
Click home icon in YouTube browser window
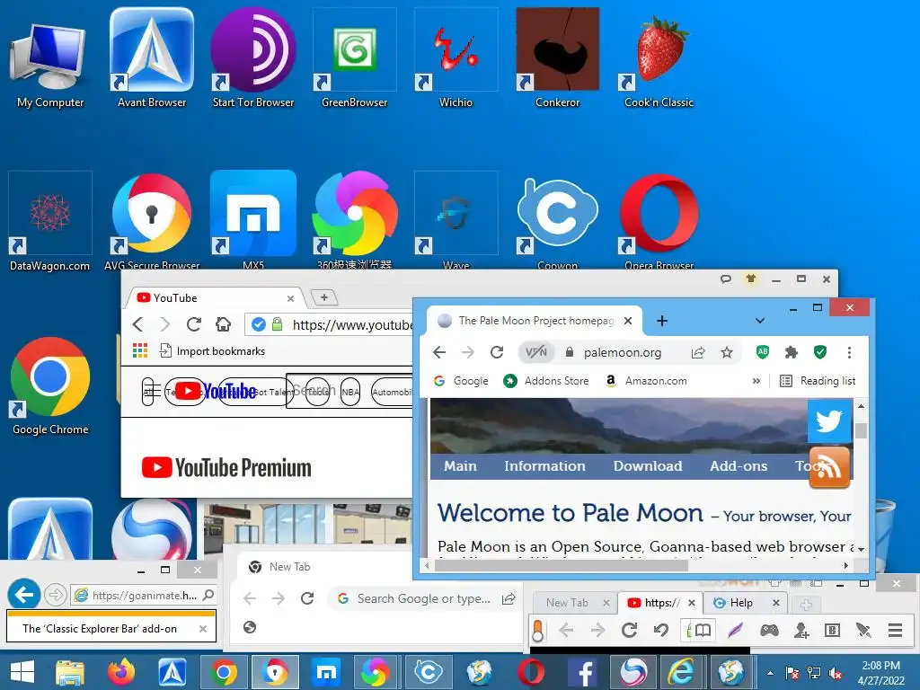[x=223, y=323]
